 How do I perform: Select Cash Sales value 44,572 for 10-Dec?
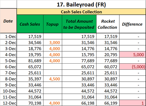(30, 91)
